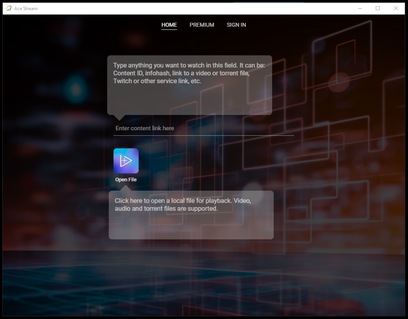Open the HOME tab
Screen dimensions: 408x319
169,25
